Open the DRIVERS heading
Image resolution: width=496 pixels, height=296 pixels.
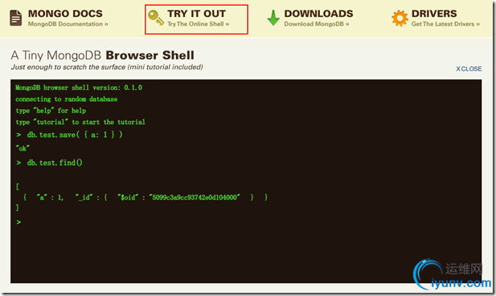[x=434, y=14]
